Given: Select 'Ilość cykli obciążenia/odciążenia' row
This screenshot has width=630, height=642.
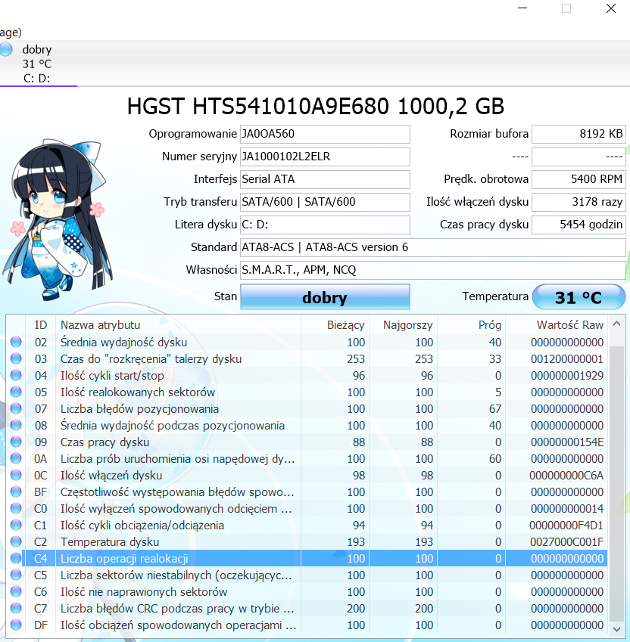Looking at the screenshot, I should tap(307, 526).
